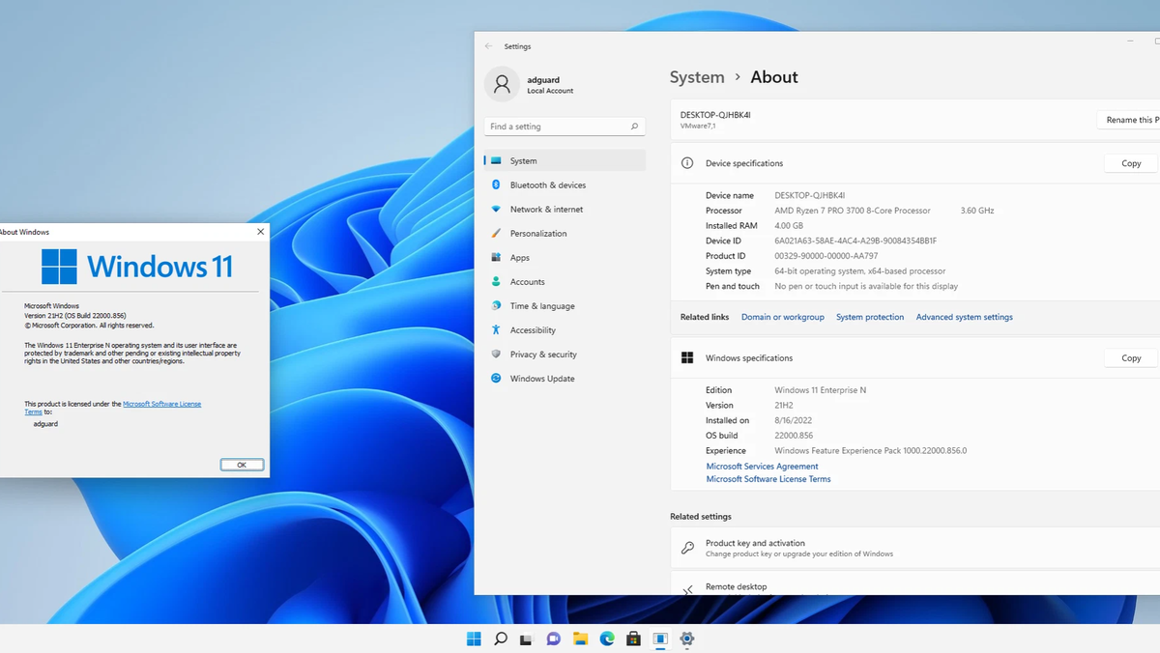Open Windows Update settings
Image resolution: width=1160 pixels, height=653 pixels.
point(565,378)
